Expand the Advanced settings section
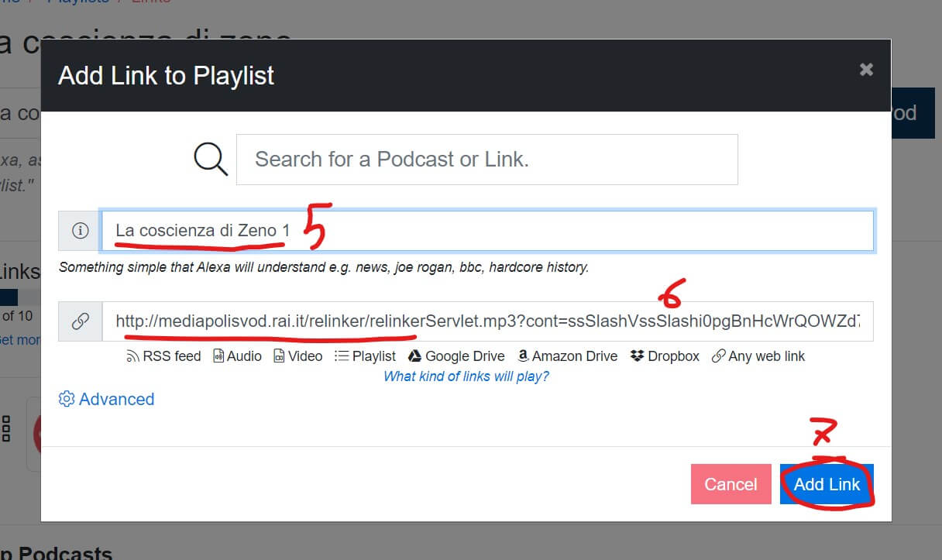942x560 pixels. pos(107,399)
